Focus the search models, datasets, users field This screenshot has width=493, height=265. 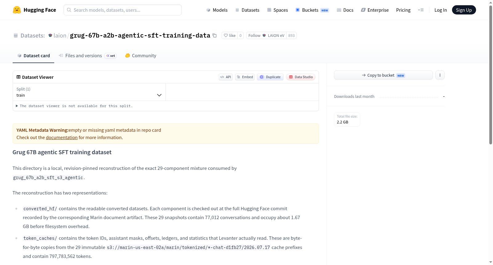pyautogui.click(x=123, y=10)
